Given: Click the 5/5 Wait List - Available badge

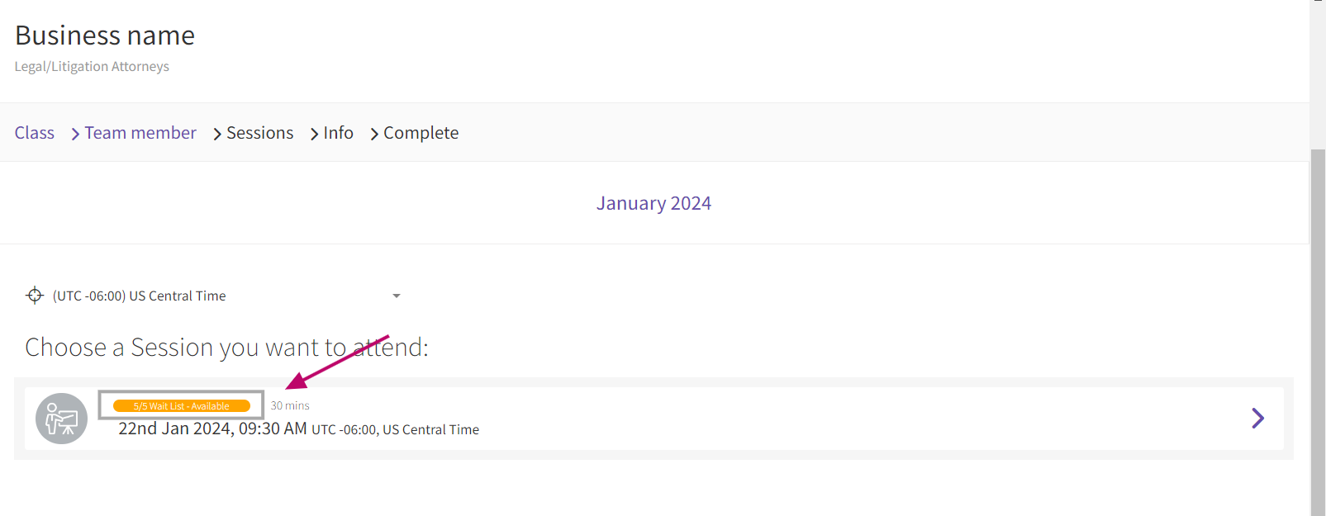Looking at the screenshot, I should 182,406.
